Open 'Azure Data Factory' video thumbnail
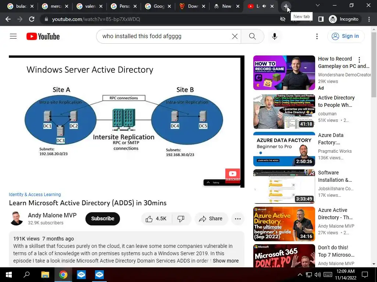 (x=284, y=149)
